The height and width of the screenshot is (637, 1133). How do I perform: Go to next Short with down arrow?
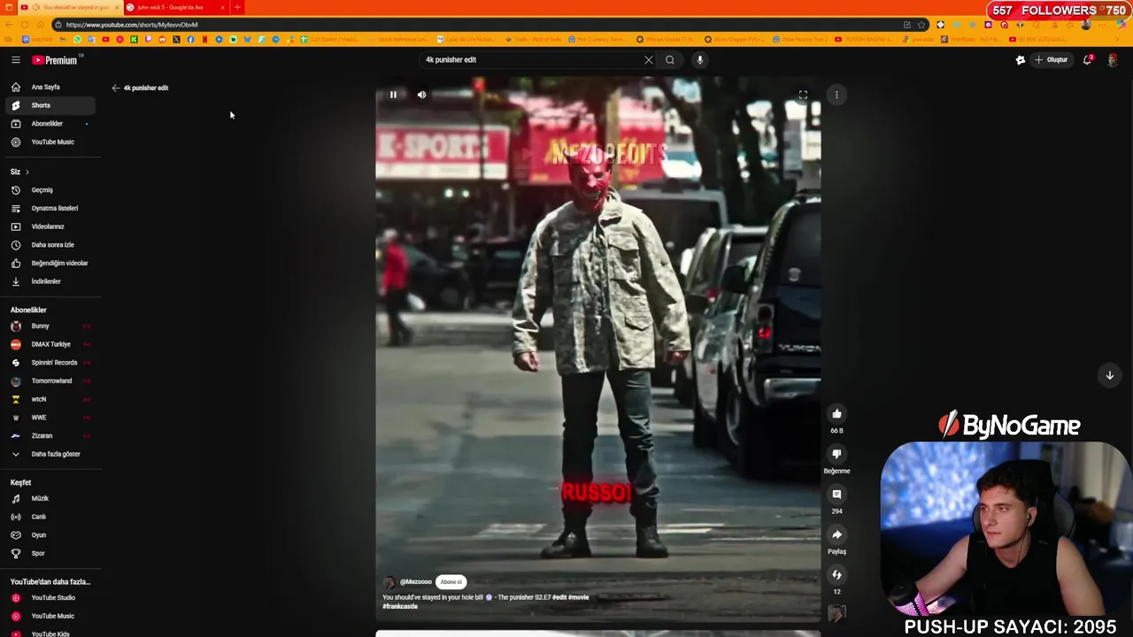point(1109,375)
